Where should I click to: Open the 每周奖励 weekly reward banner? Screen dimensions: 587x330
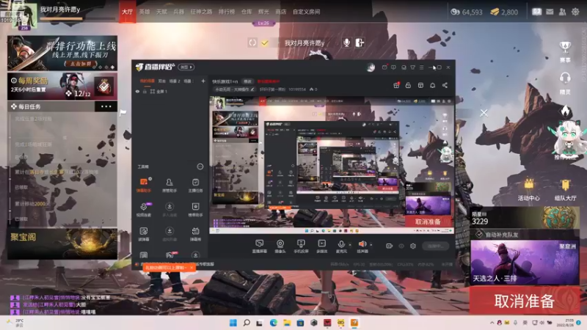pyautogui.click(x=62, y=87)
